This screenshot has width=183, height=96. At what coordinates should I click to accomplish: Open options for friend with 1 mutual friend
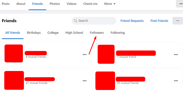(176, 54)
